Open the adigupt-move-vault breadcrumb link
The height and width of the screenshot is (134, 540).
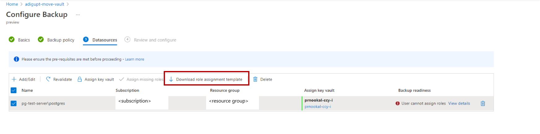click(x=45, y=4)
